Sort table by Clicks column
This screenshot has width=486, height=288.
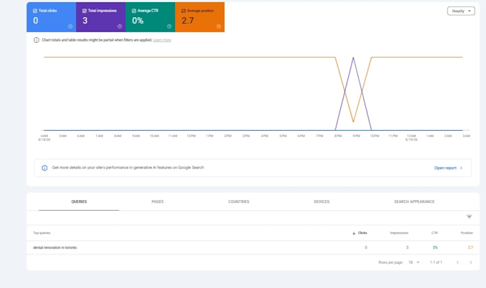point(362,233)
